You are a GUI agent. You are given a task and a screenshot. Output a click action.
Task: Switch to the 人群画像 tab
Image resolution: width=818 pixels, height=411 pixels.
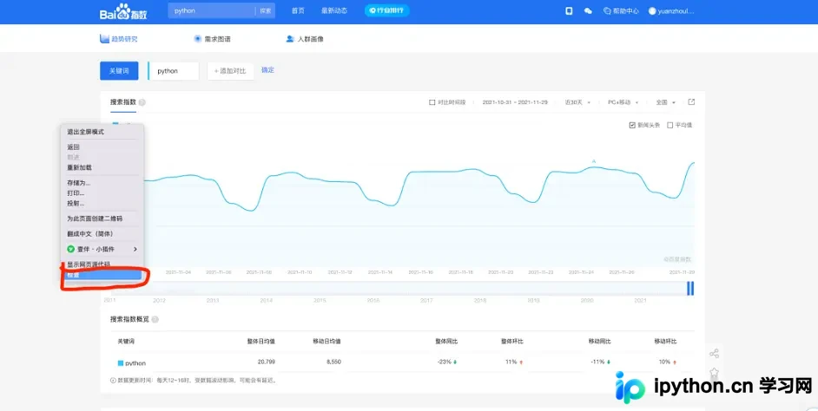(305, 39)
